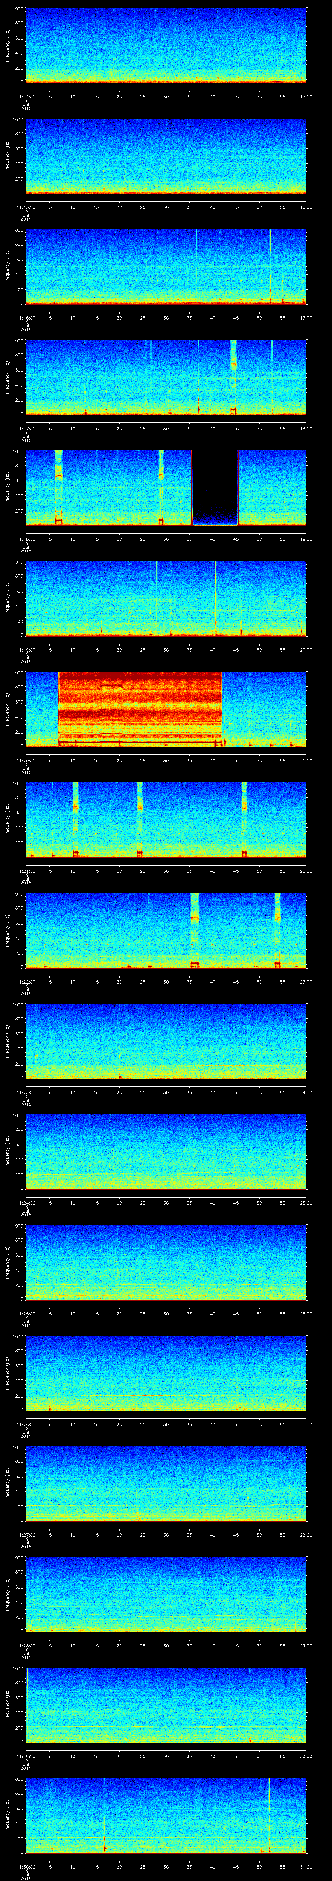This screenshot has height=1881, width=332.
Task: Click the 27:00 end time label
Action: (306, 1425)
